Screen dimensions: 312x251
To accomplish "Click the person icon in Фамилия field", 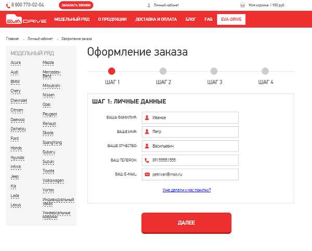I will click(x=147, y=117).
